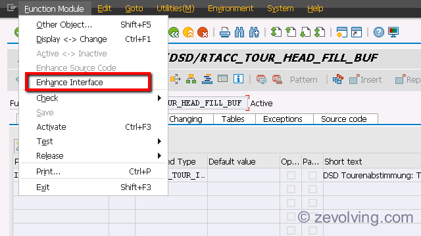Tick the Pa... checkbox in second table row
The height and width of the screenshot is (236, 421).
click(312, 189)
